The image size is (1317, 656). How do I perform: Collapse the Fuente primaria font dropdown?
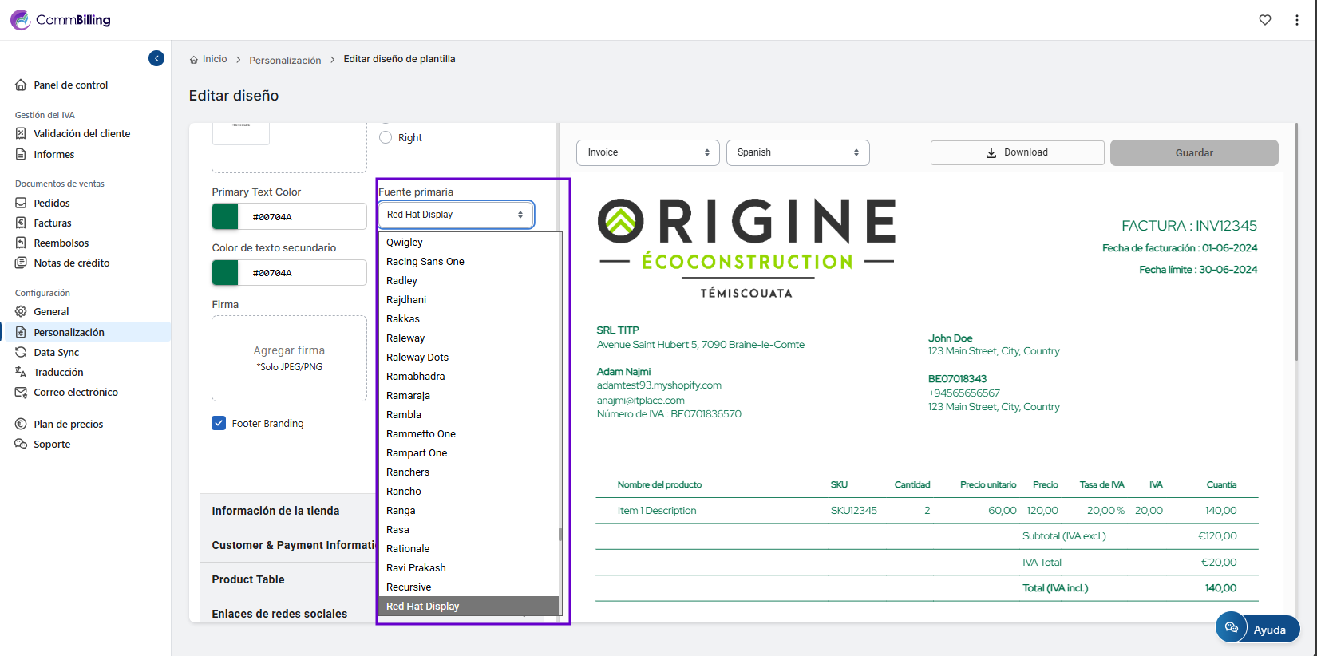[456, 215]
